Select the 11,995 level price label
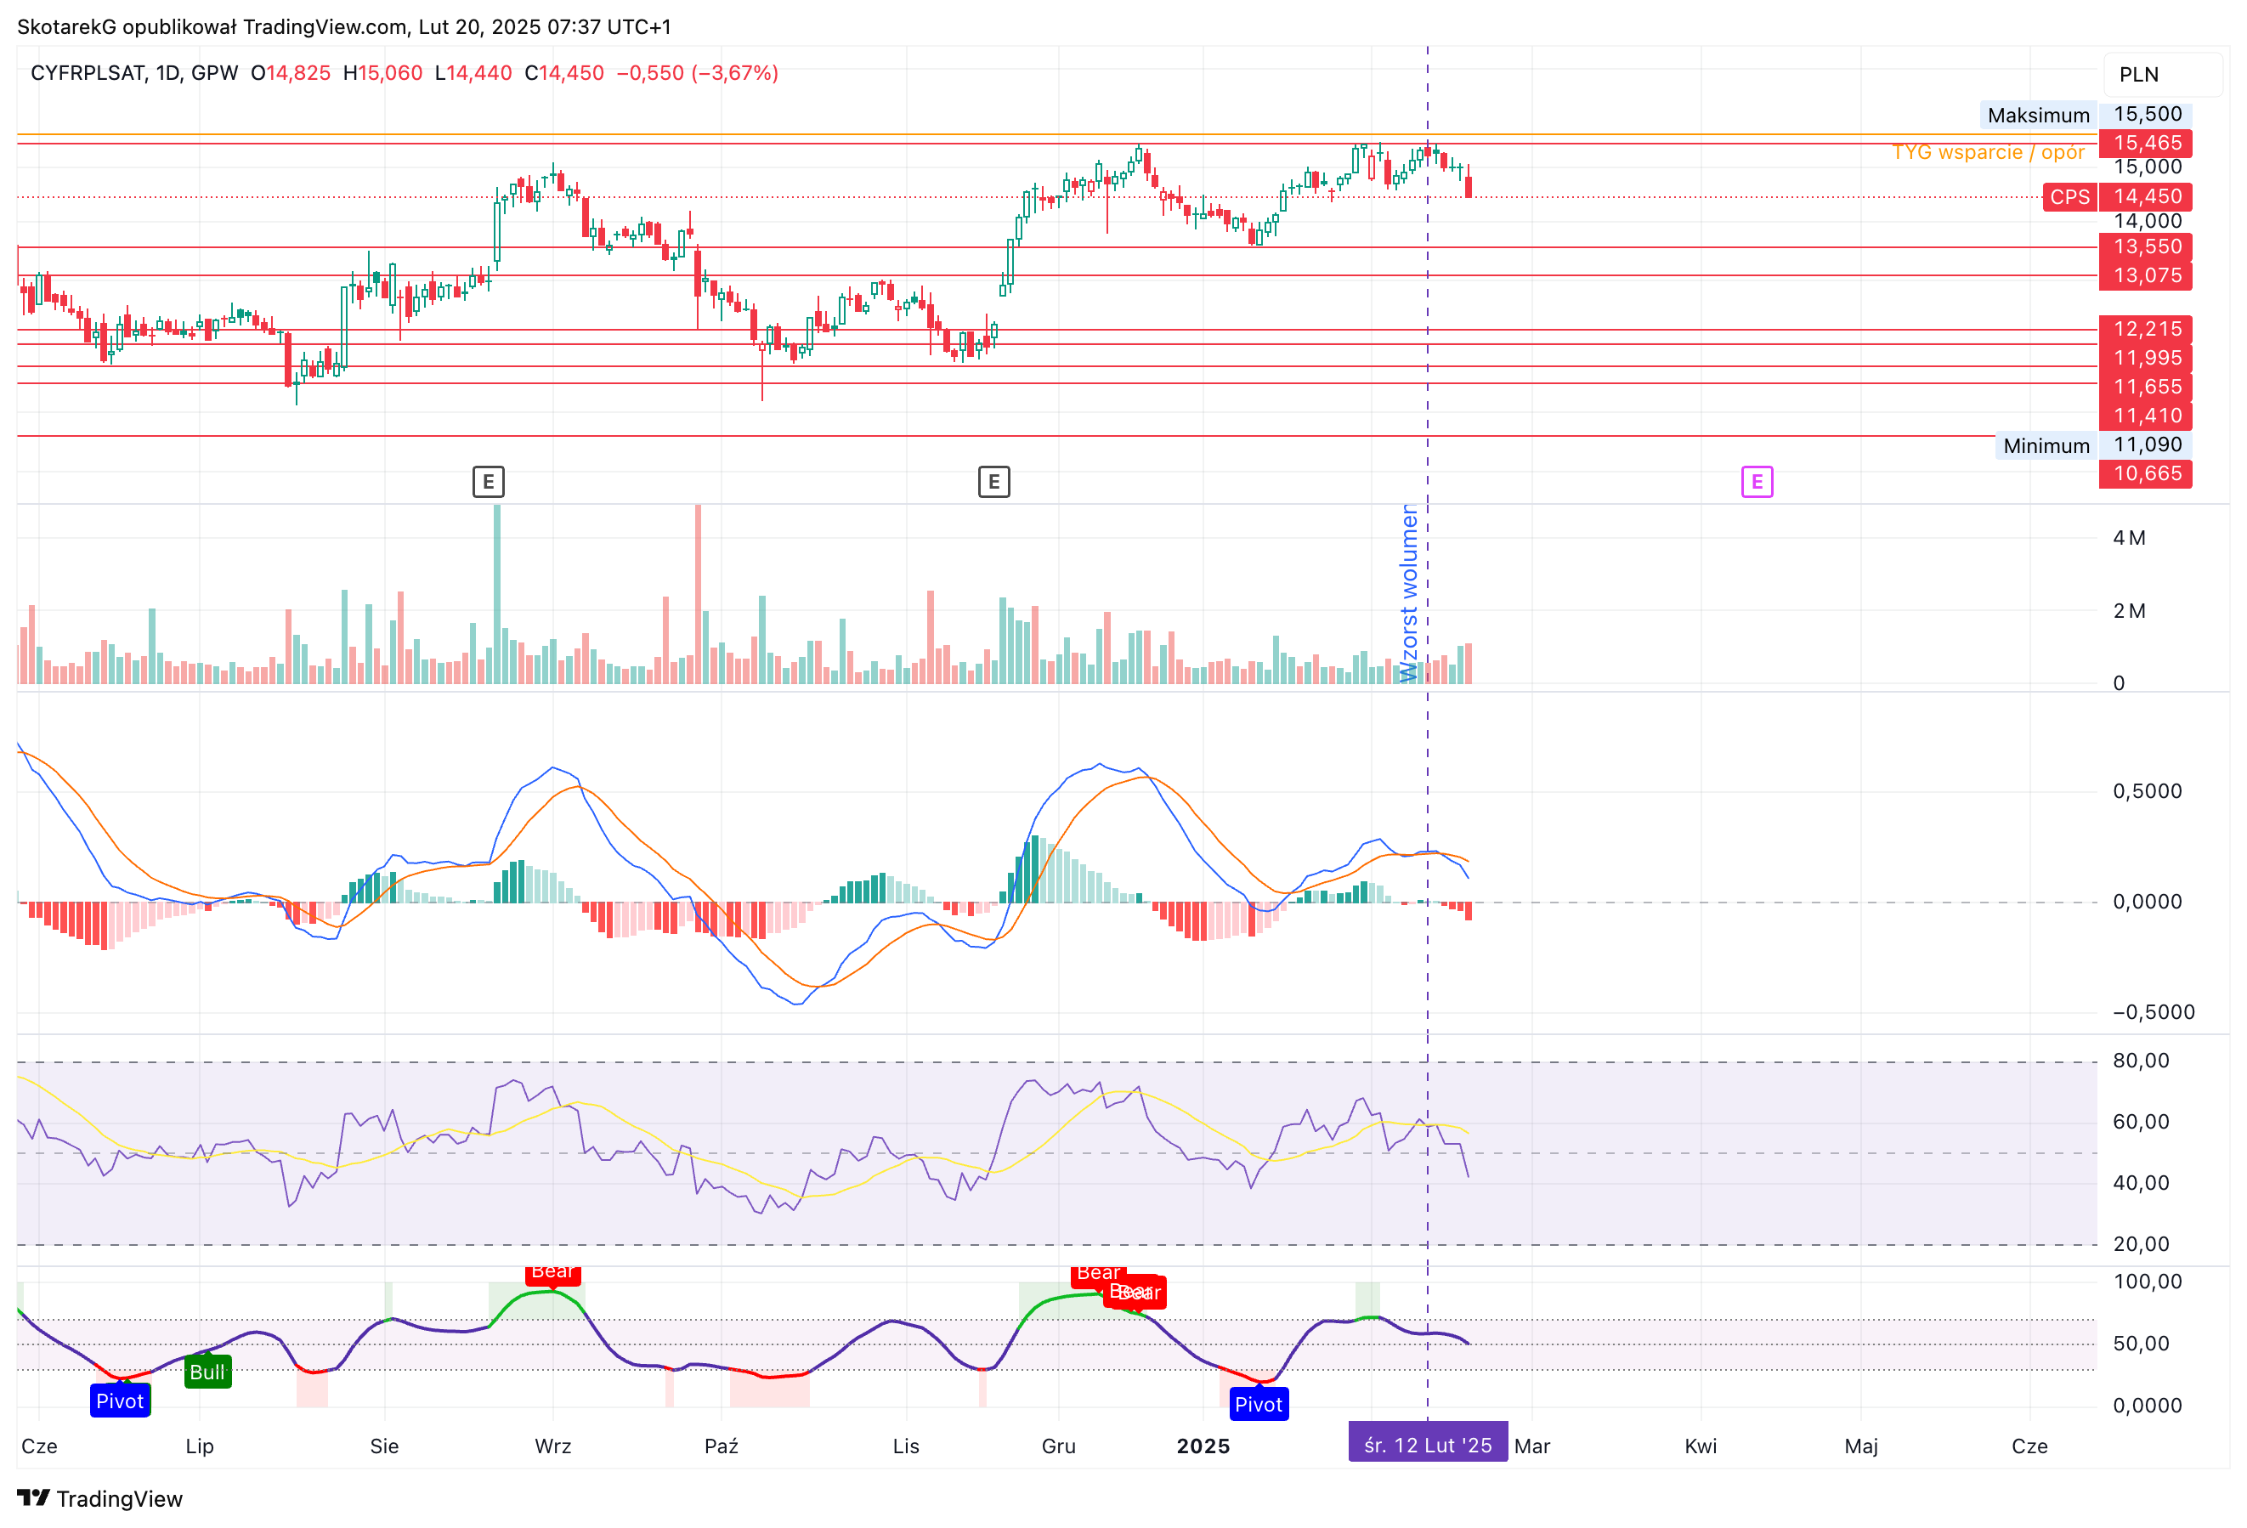2247x1528 pixels. (2146, 358)
